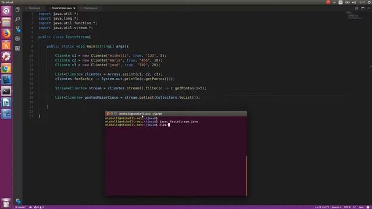Viewport: 372px width, 209px height.
Task: Open the Debug view in activity bar
Action: pyautogui.click(x=17, y=39)
